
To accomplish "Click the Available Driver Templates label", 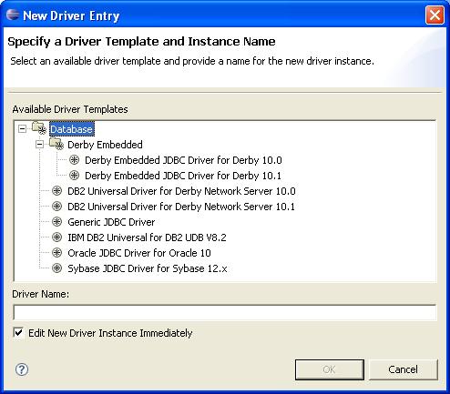I will (70, 109).
